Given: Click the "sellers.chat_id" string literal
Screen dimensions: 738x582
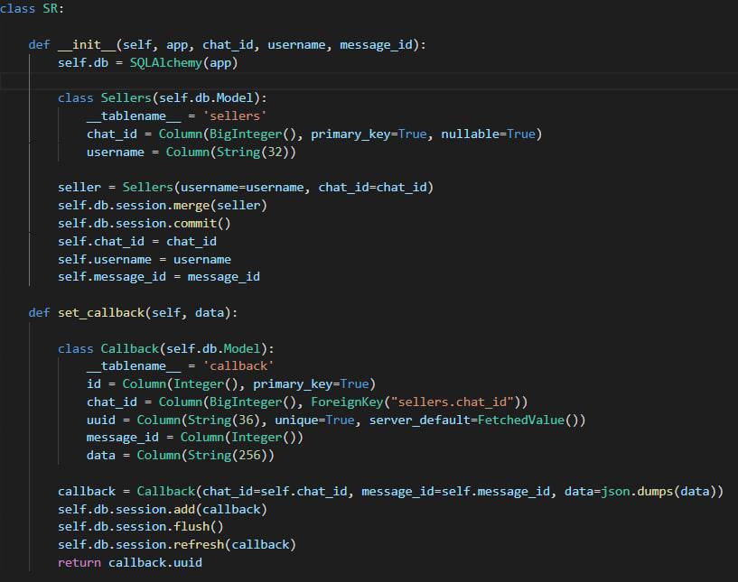Looking at the screenshot, I should click(453, 402).
